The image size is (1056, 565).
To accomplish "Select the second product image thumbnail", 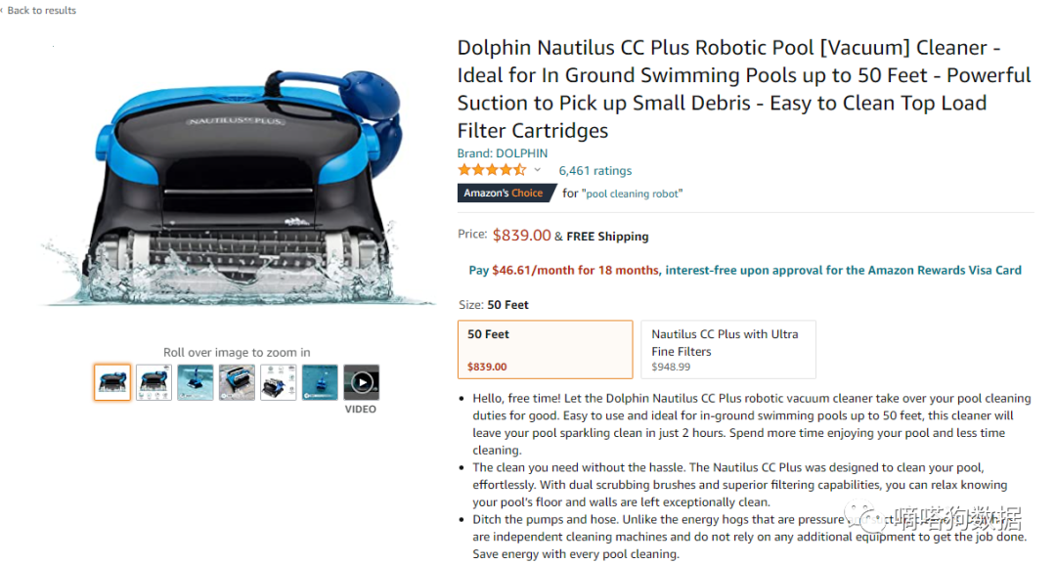I will 154,382.
